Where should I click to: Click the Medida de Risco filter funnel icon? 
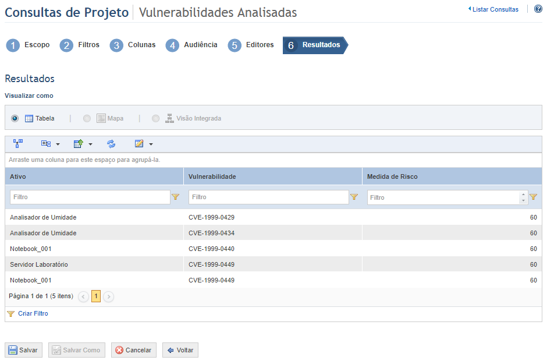[x=534, y=197]
